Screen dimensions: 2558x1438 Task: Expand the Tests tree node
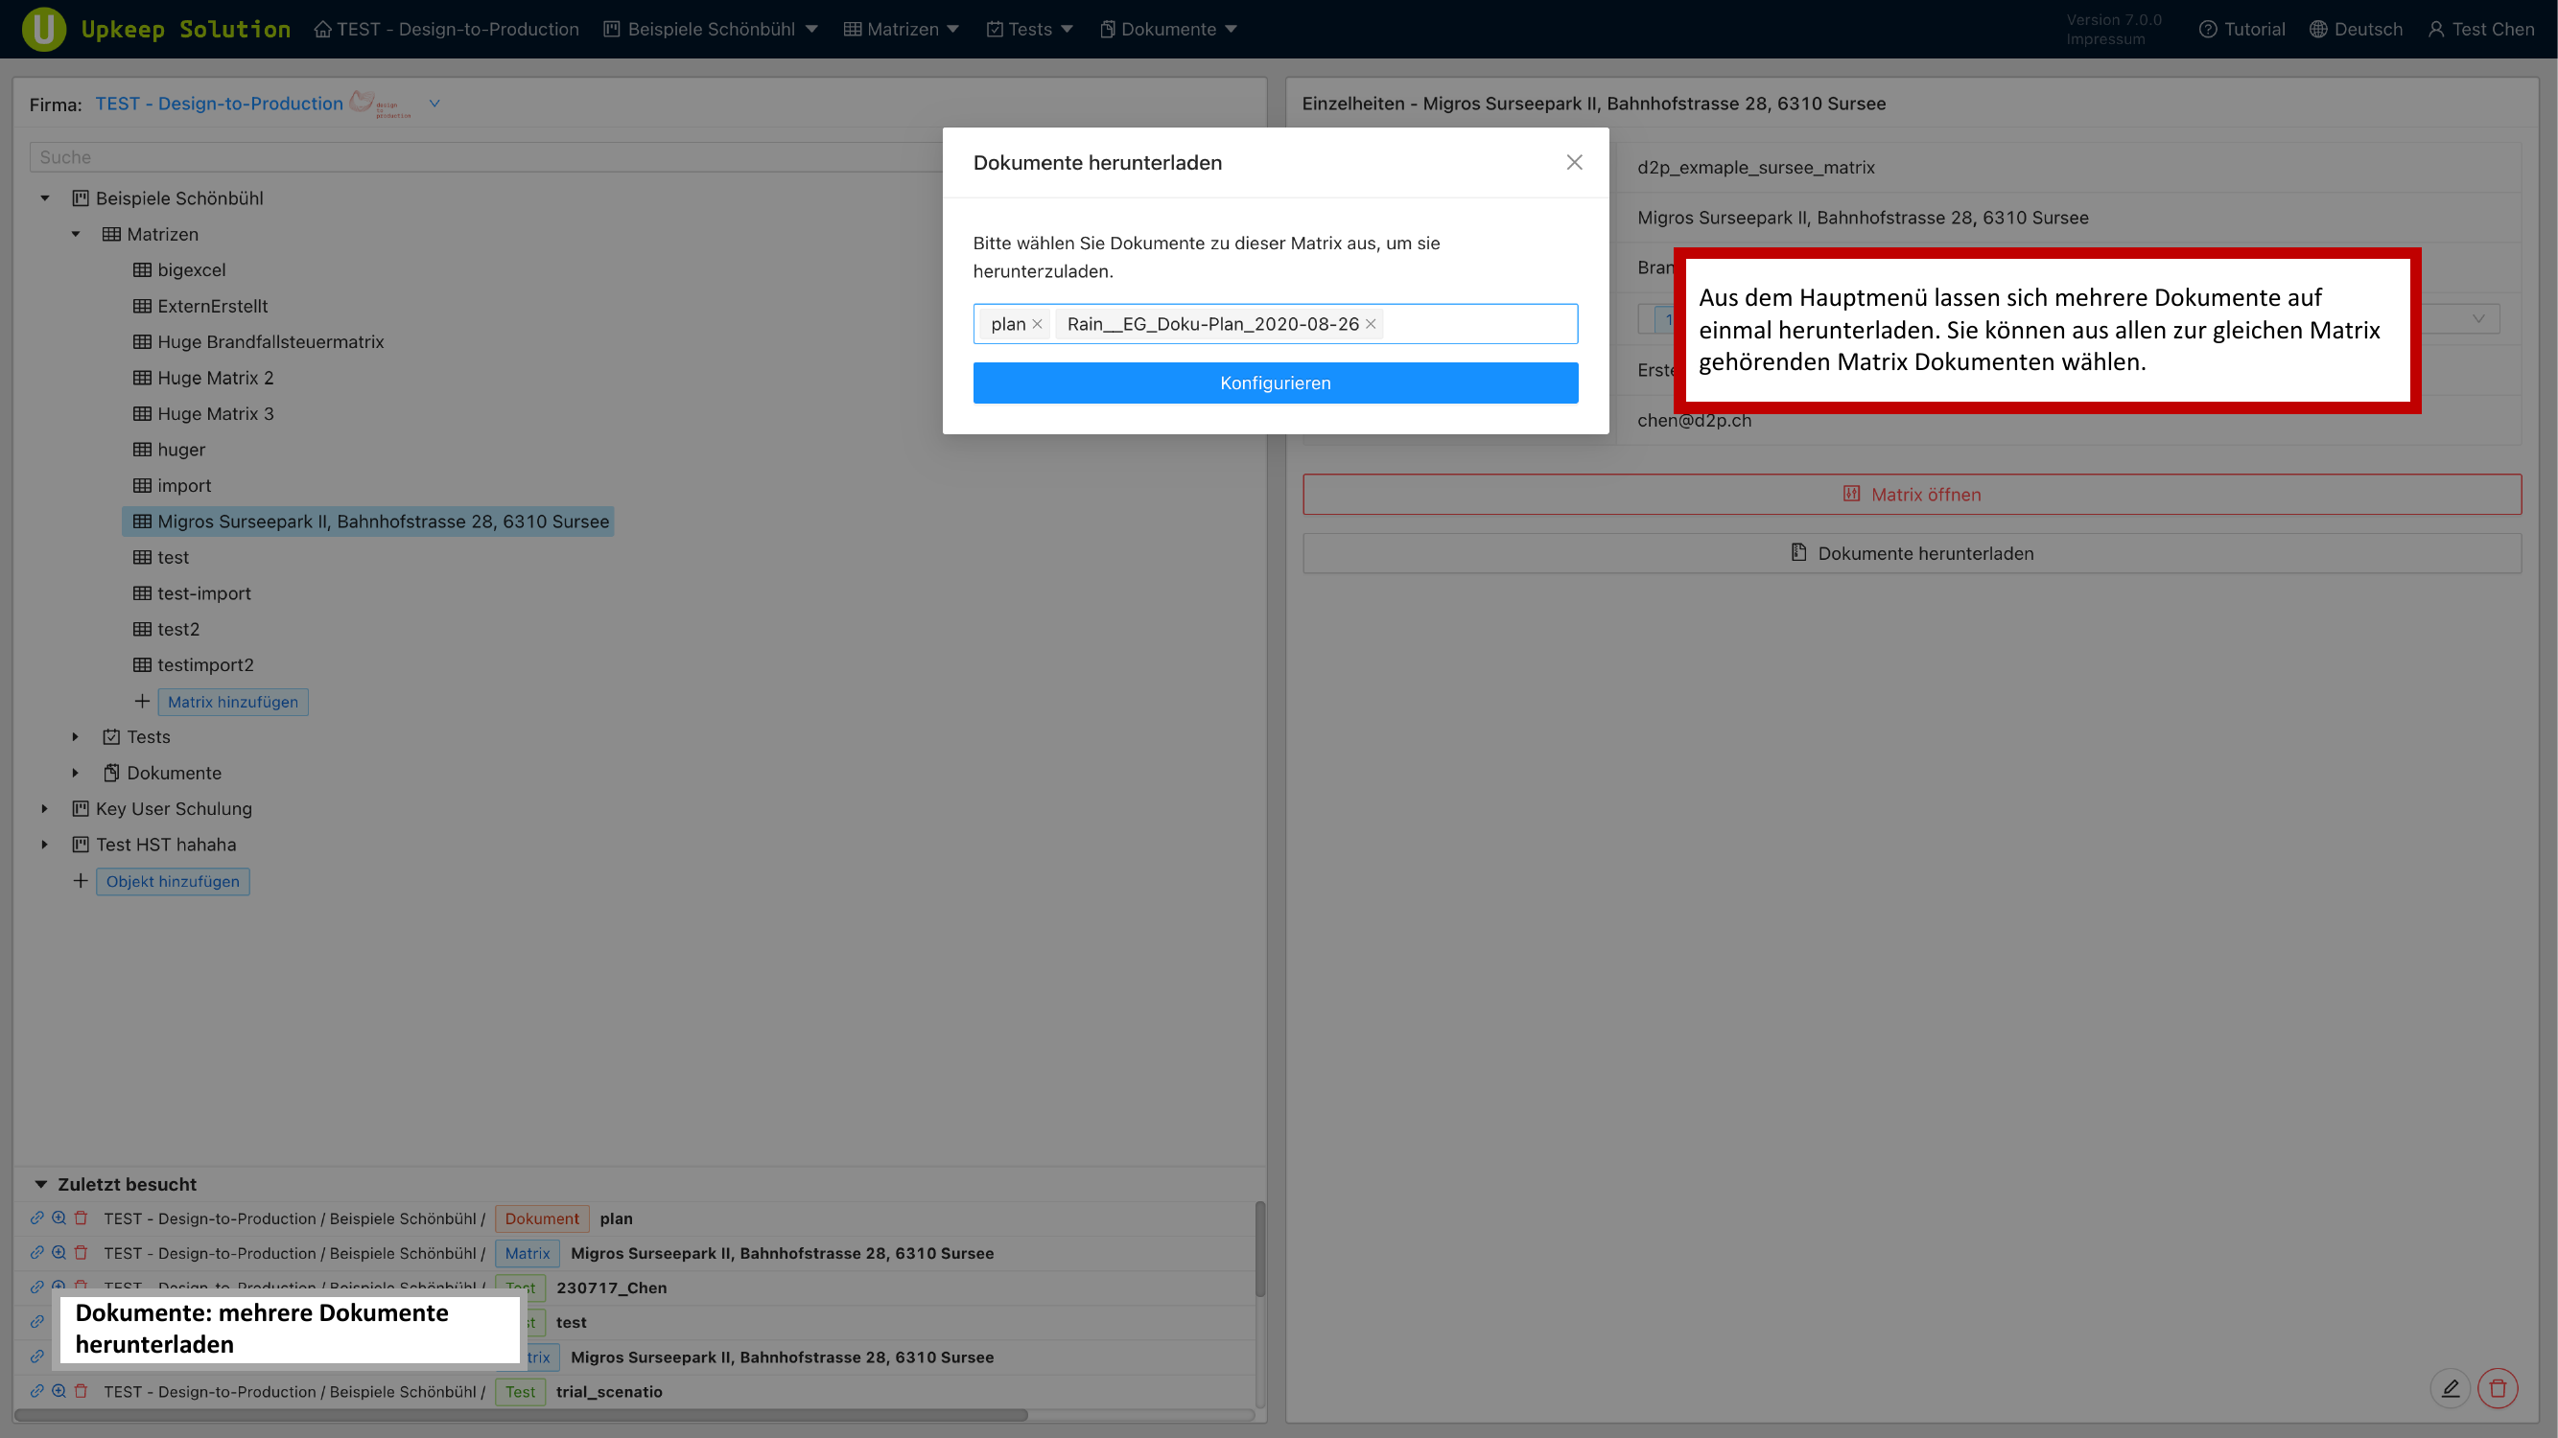pyautogui.click(x=76, y=736)
